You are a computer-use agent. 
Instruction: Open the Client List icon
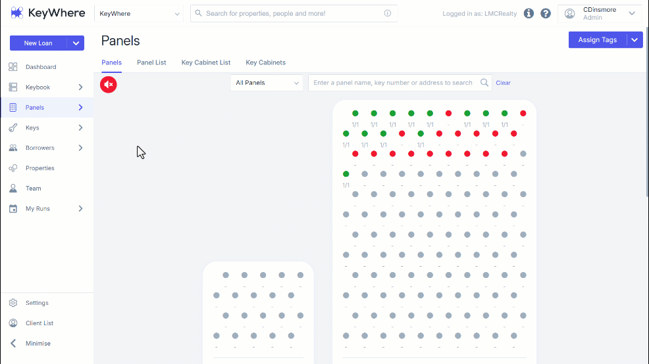13,323
